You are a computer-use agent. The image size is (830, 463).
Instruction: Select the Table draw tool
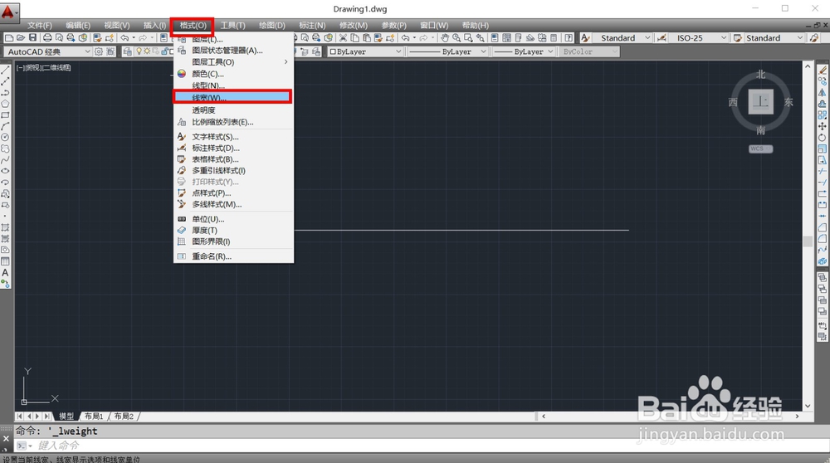(5, 261)
